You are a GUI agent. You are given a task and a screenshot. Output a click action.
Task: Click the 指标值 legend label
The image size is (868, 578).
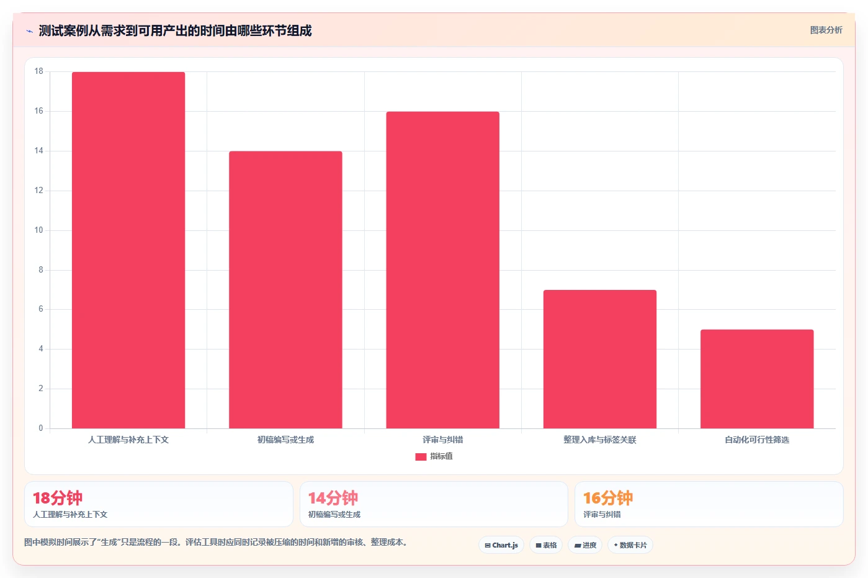click(441, 456)
